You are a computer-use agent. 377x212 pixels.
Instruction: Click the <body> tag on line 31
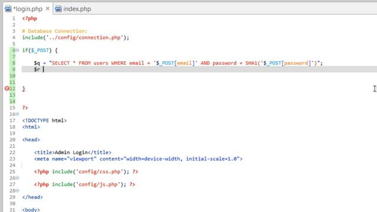coord(31,210)
